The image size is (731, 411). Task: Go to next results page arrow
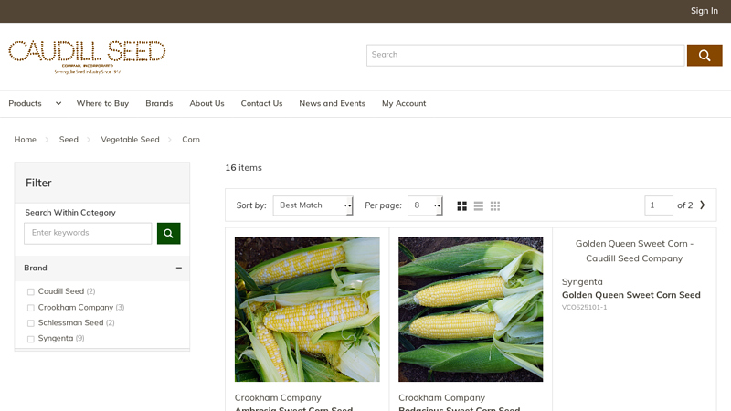[703, 205]
